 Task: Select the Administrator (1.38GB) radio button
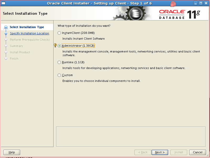point(59,46)
